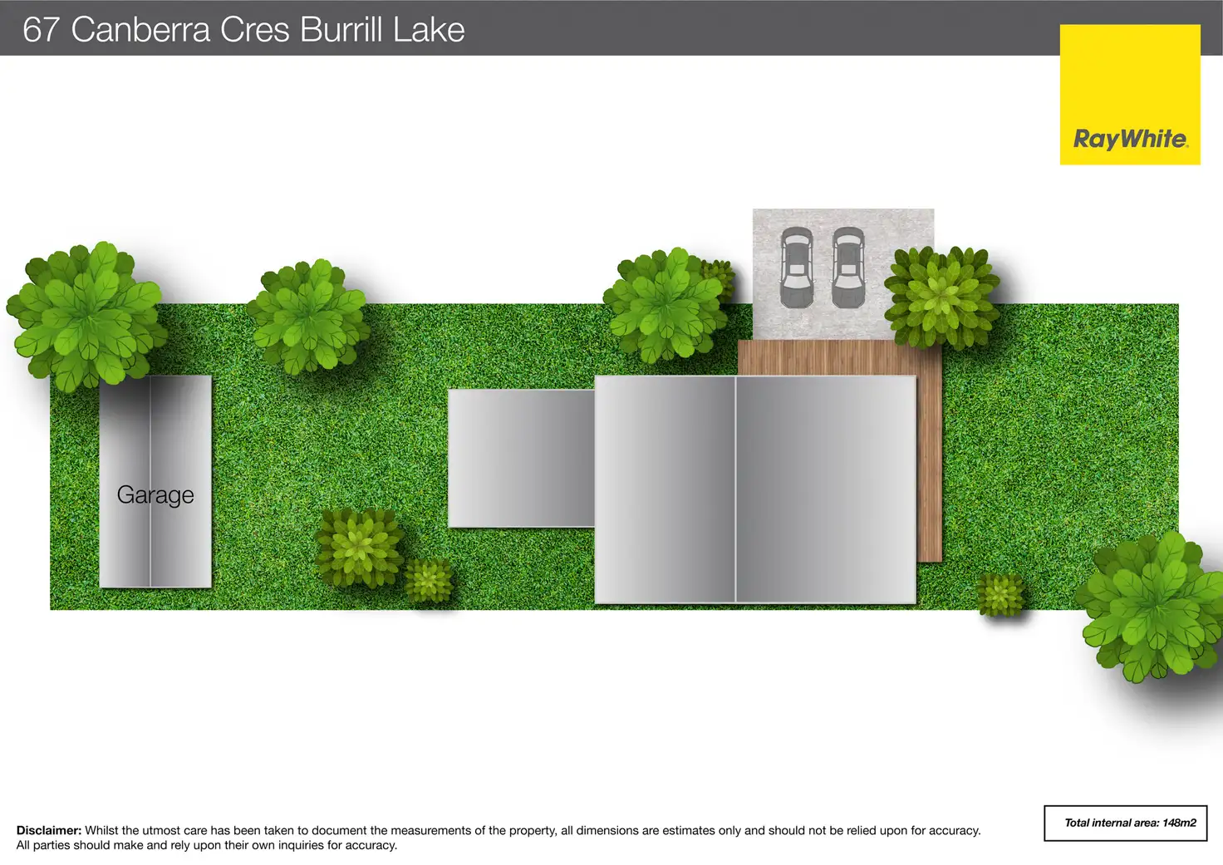Select the left roof section of the main house

(x=665, y=490)
